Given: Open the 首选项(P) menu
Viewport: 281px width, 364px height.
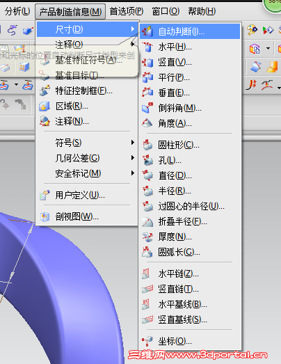Looking at the screenshot, I should click(126, 11).
